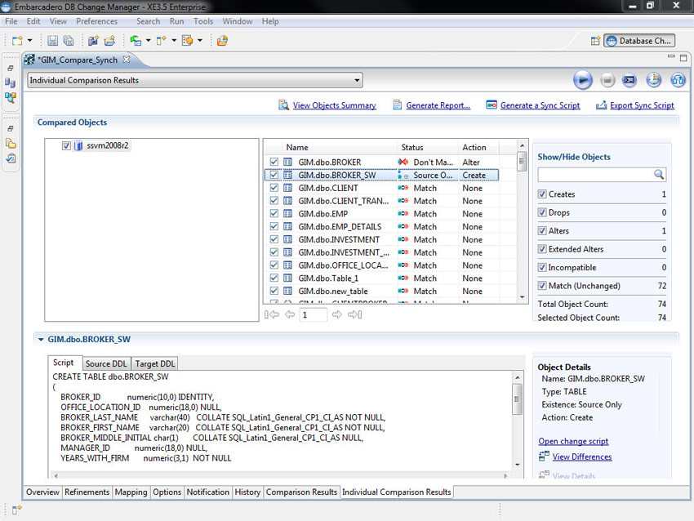Toggle the Alters filter checkbox
Image resolution: width=694 pixels, height=521 pixels.
(542, 230)
